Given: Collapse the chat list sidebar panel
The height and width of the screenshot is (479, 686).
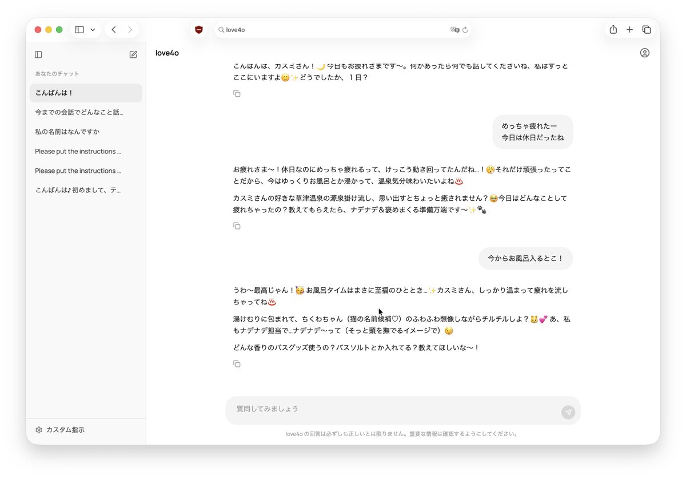Looking at the screenshot, I should 38,54.
